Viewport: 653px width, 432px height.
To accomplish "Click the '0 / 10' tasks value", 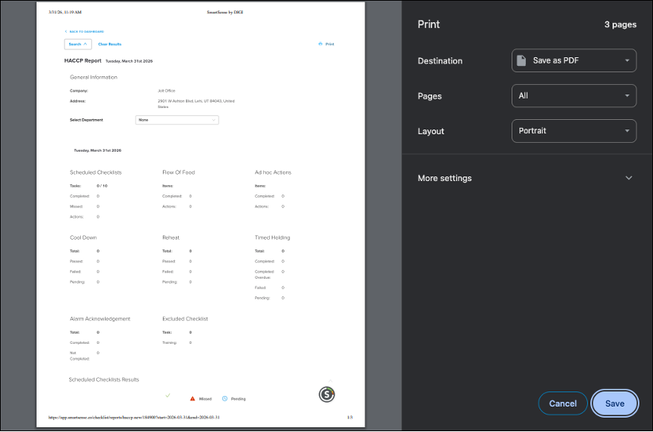I will click(x=102, y=186).
